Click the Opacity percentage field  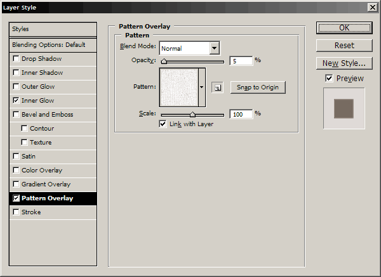241,61
